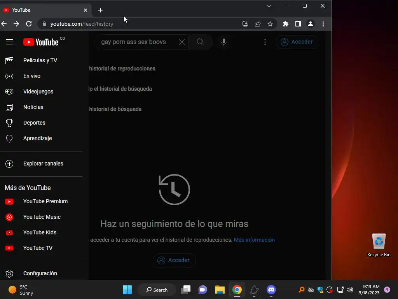Viewport: 398px width, 299px height.
Task: Open weather widget showing 5°C Sunny
Action: point(21,290)
